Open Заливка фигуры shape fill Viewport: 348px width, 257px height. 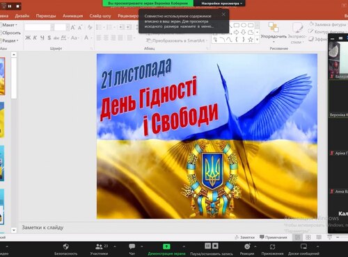click(x=328, y=24)
